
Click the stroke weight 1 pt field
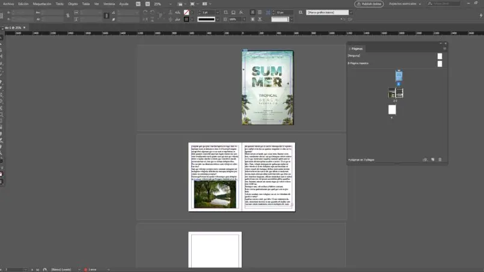(x=209, y=13)
